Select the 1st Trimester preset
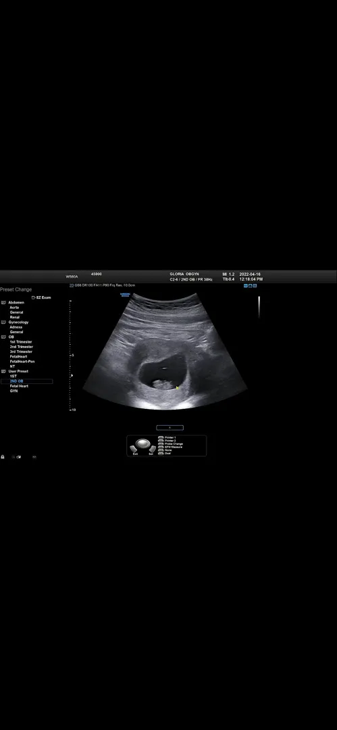The width and height of the screenshot is (337, 730). (x=21, y=342)
